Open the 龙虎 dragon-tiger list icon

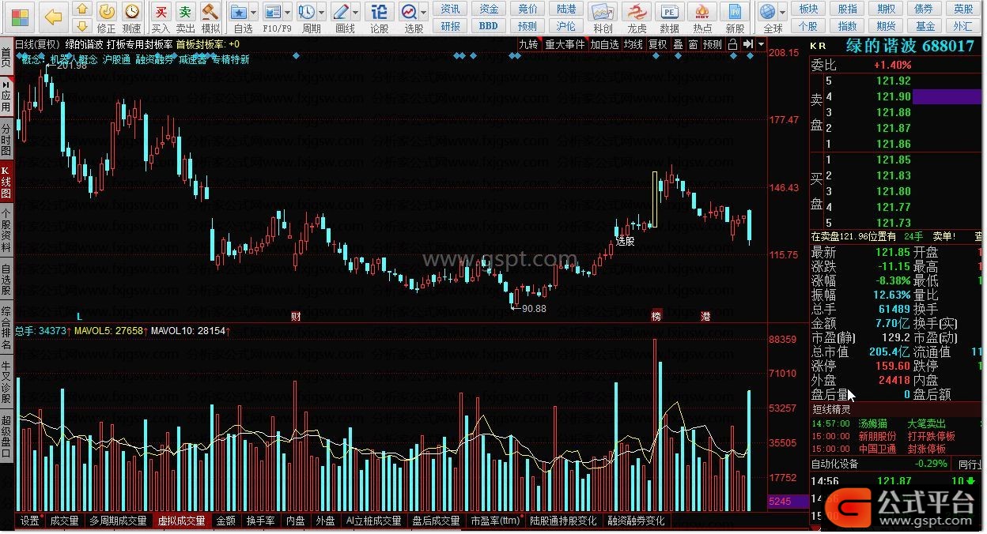pos(636,17)
